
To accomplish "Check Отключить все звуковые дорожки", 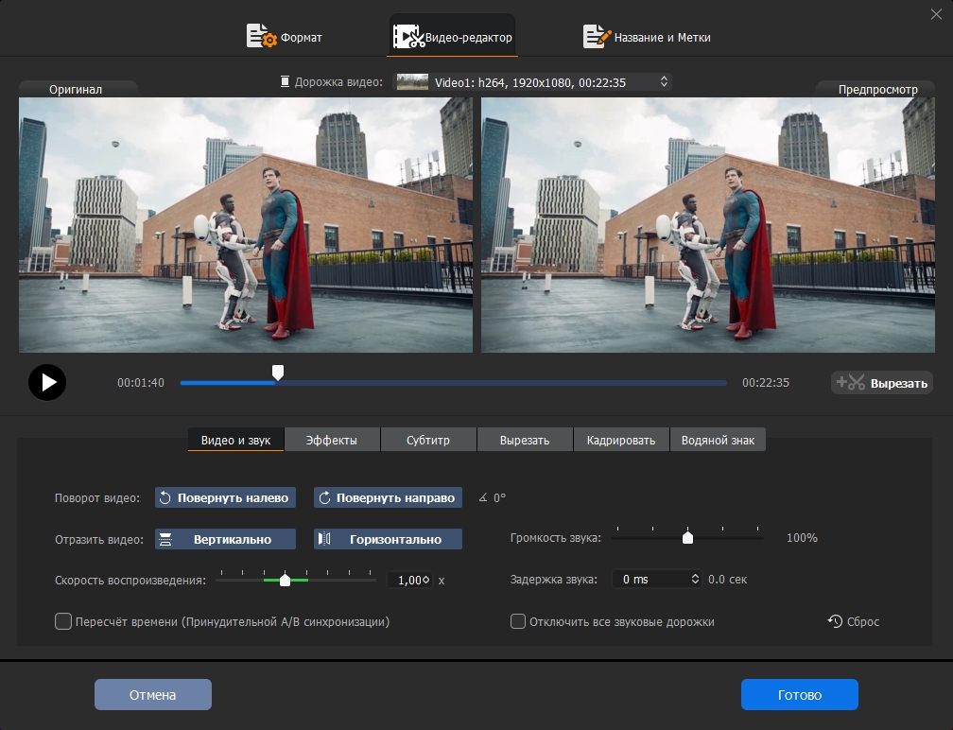I will click(518, 621).
